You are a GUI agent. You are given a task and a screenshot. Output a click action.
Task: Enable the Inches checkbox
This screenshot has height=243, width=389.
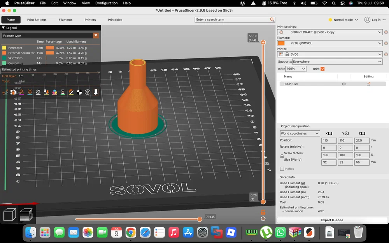click(282, 169)
